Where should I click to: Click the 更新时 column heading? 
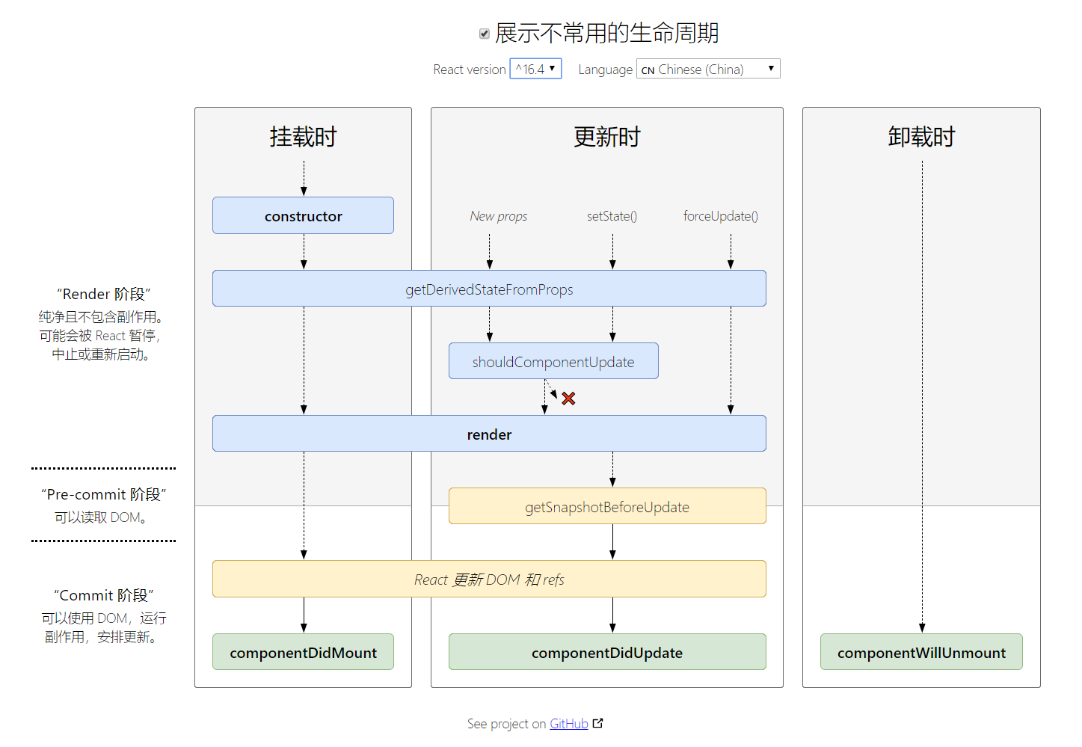607,137
